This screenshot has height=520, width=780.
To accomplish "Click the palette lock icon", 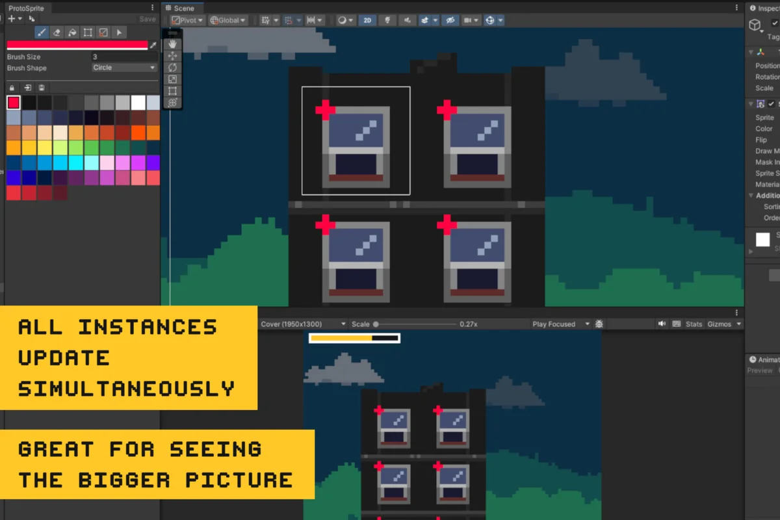I will pos(12,88).
